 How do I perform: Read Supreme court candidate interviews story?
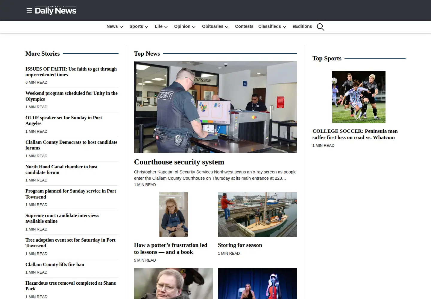(62, 218)
